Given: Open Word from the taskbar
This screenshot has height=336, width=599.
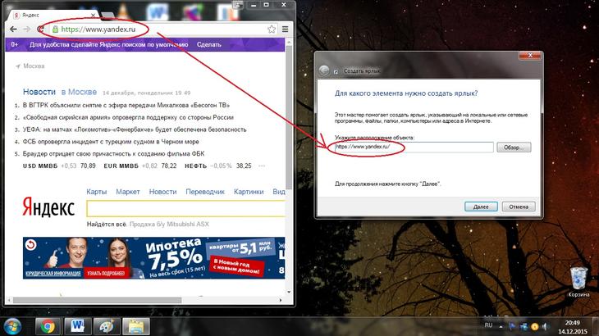Looking at the screenshot, I should click(78, 327).
